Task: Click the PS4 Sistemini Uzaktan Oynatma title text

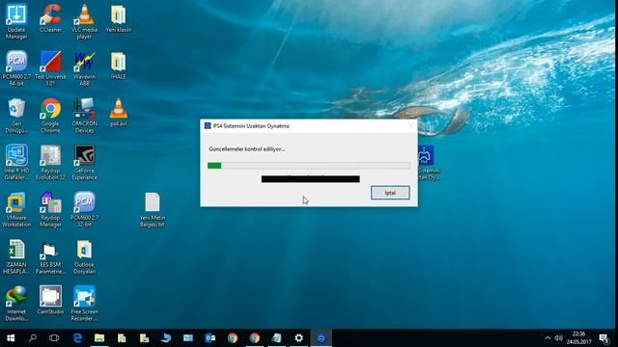Action: coord(251,126)
